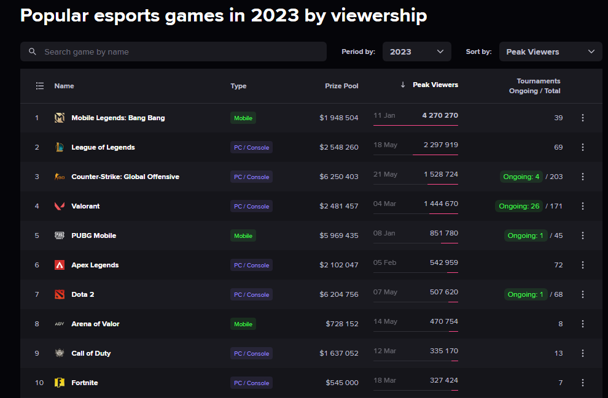Screen dimensions: 608x398
Task: Select the Arena of Valor game link
Action: click(95, 324)
